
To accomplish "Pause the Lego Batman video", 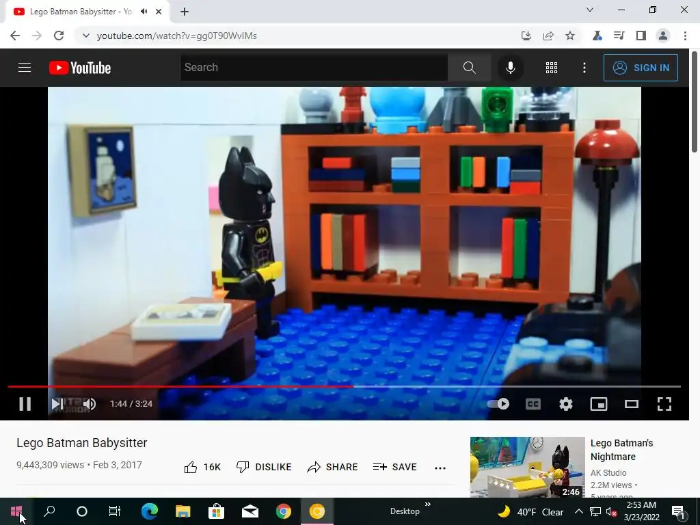I will tap(25, 404).
